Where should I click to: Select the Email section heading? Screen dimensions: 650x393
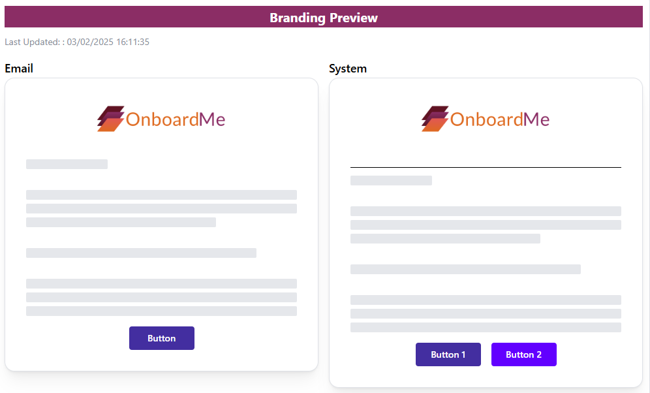tap(19, 69)
